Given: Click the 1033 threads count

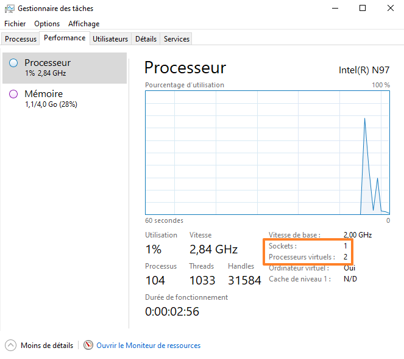Looking at the screenshot, I should tap(202, 280).
